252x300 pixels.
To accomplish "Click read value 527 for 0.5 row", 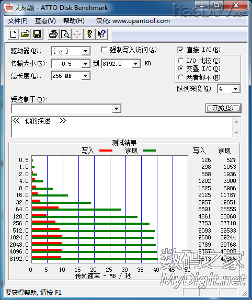I will (x=231, y=160).
